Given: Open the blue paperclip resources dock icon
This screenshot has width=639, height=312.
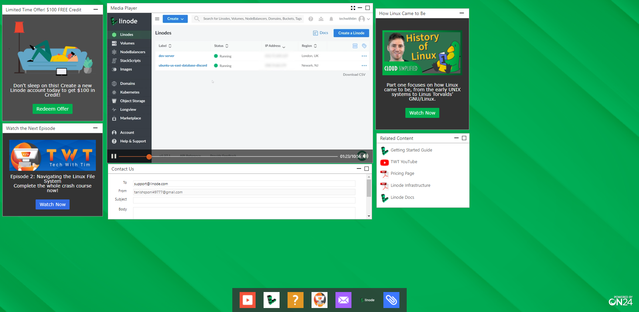Looking at the screenshot, I should [x=391, y=300].
